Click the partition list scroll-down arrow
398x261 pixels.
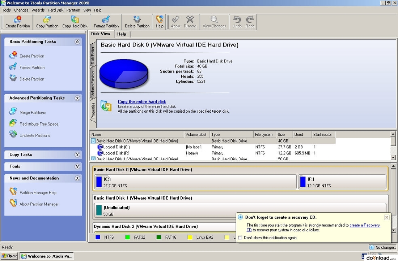click(x=393, y=158)
